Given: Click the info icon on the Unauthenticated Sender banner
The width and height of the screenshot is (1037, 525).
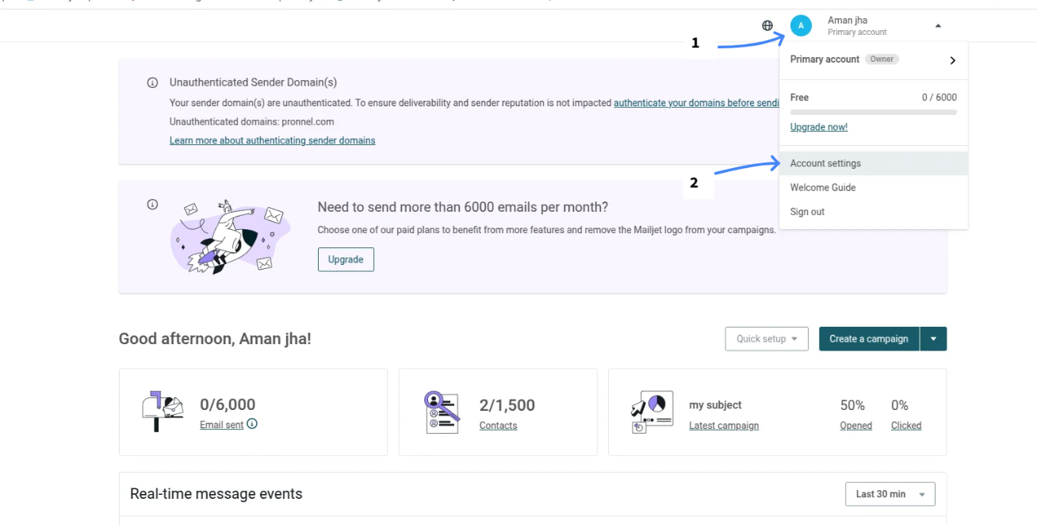Looking at the screenshot, I should pyautogui.click(x=152, y=82).
